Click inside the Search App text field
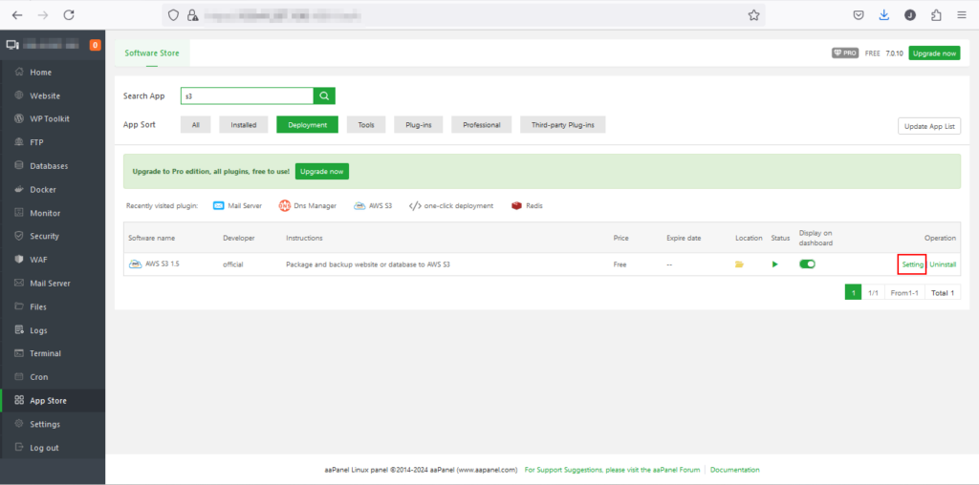The width and height of the screenshot is (979, 485). click(x=247, y=95)
